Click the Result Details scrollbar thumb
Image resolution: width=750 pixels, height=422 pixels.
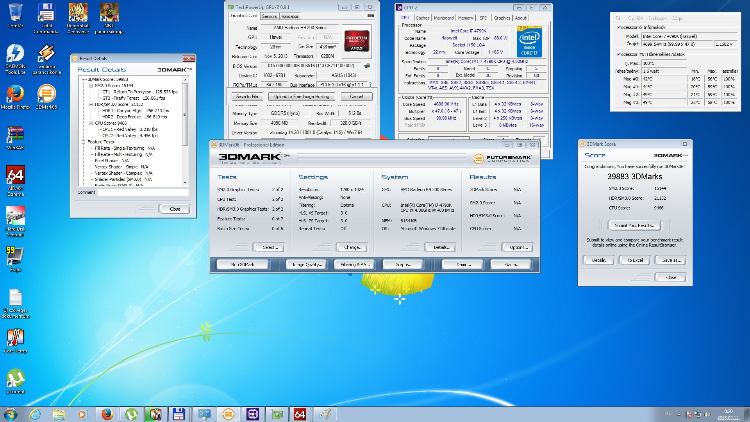click(x=185, y=114)
